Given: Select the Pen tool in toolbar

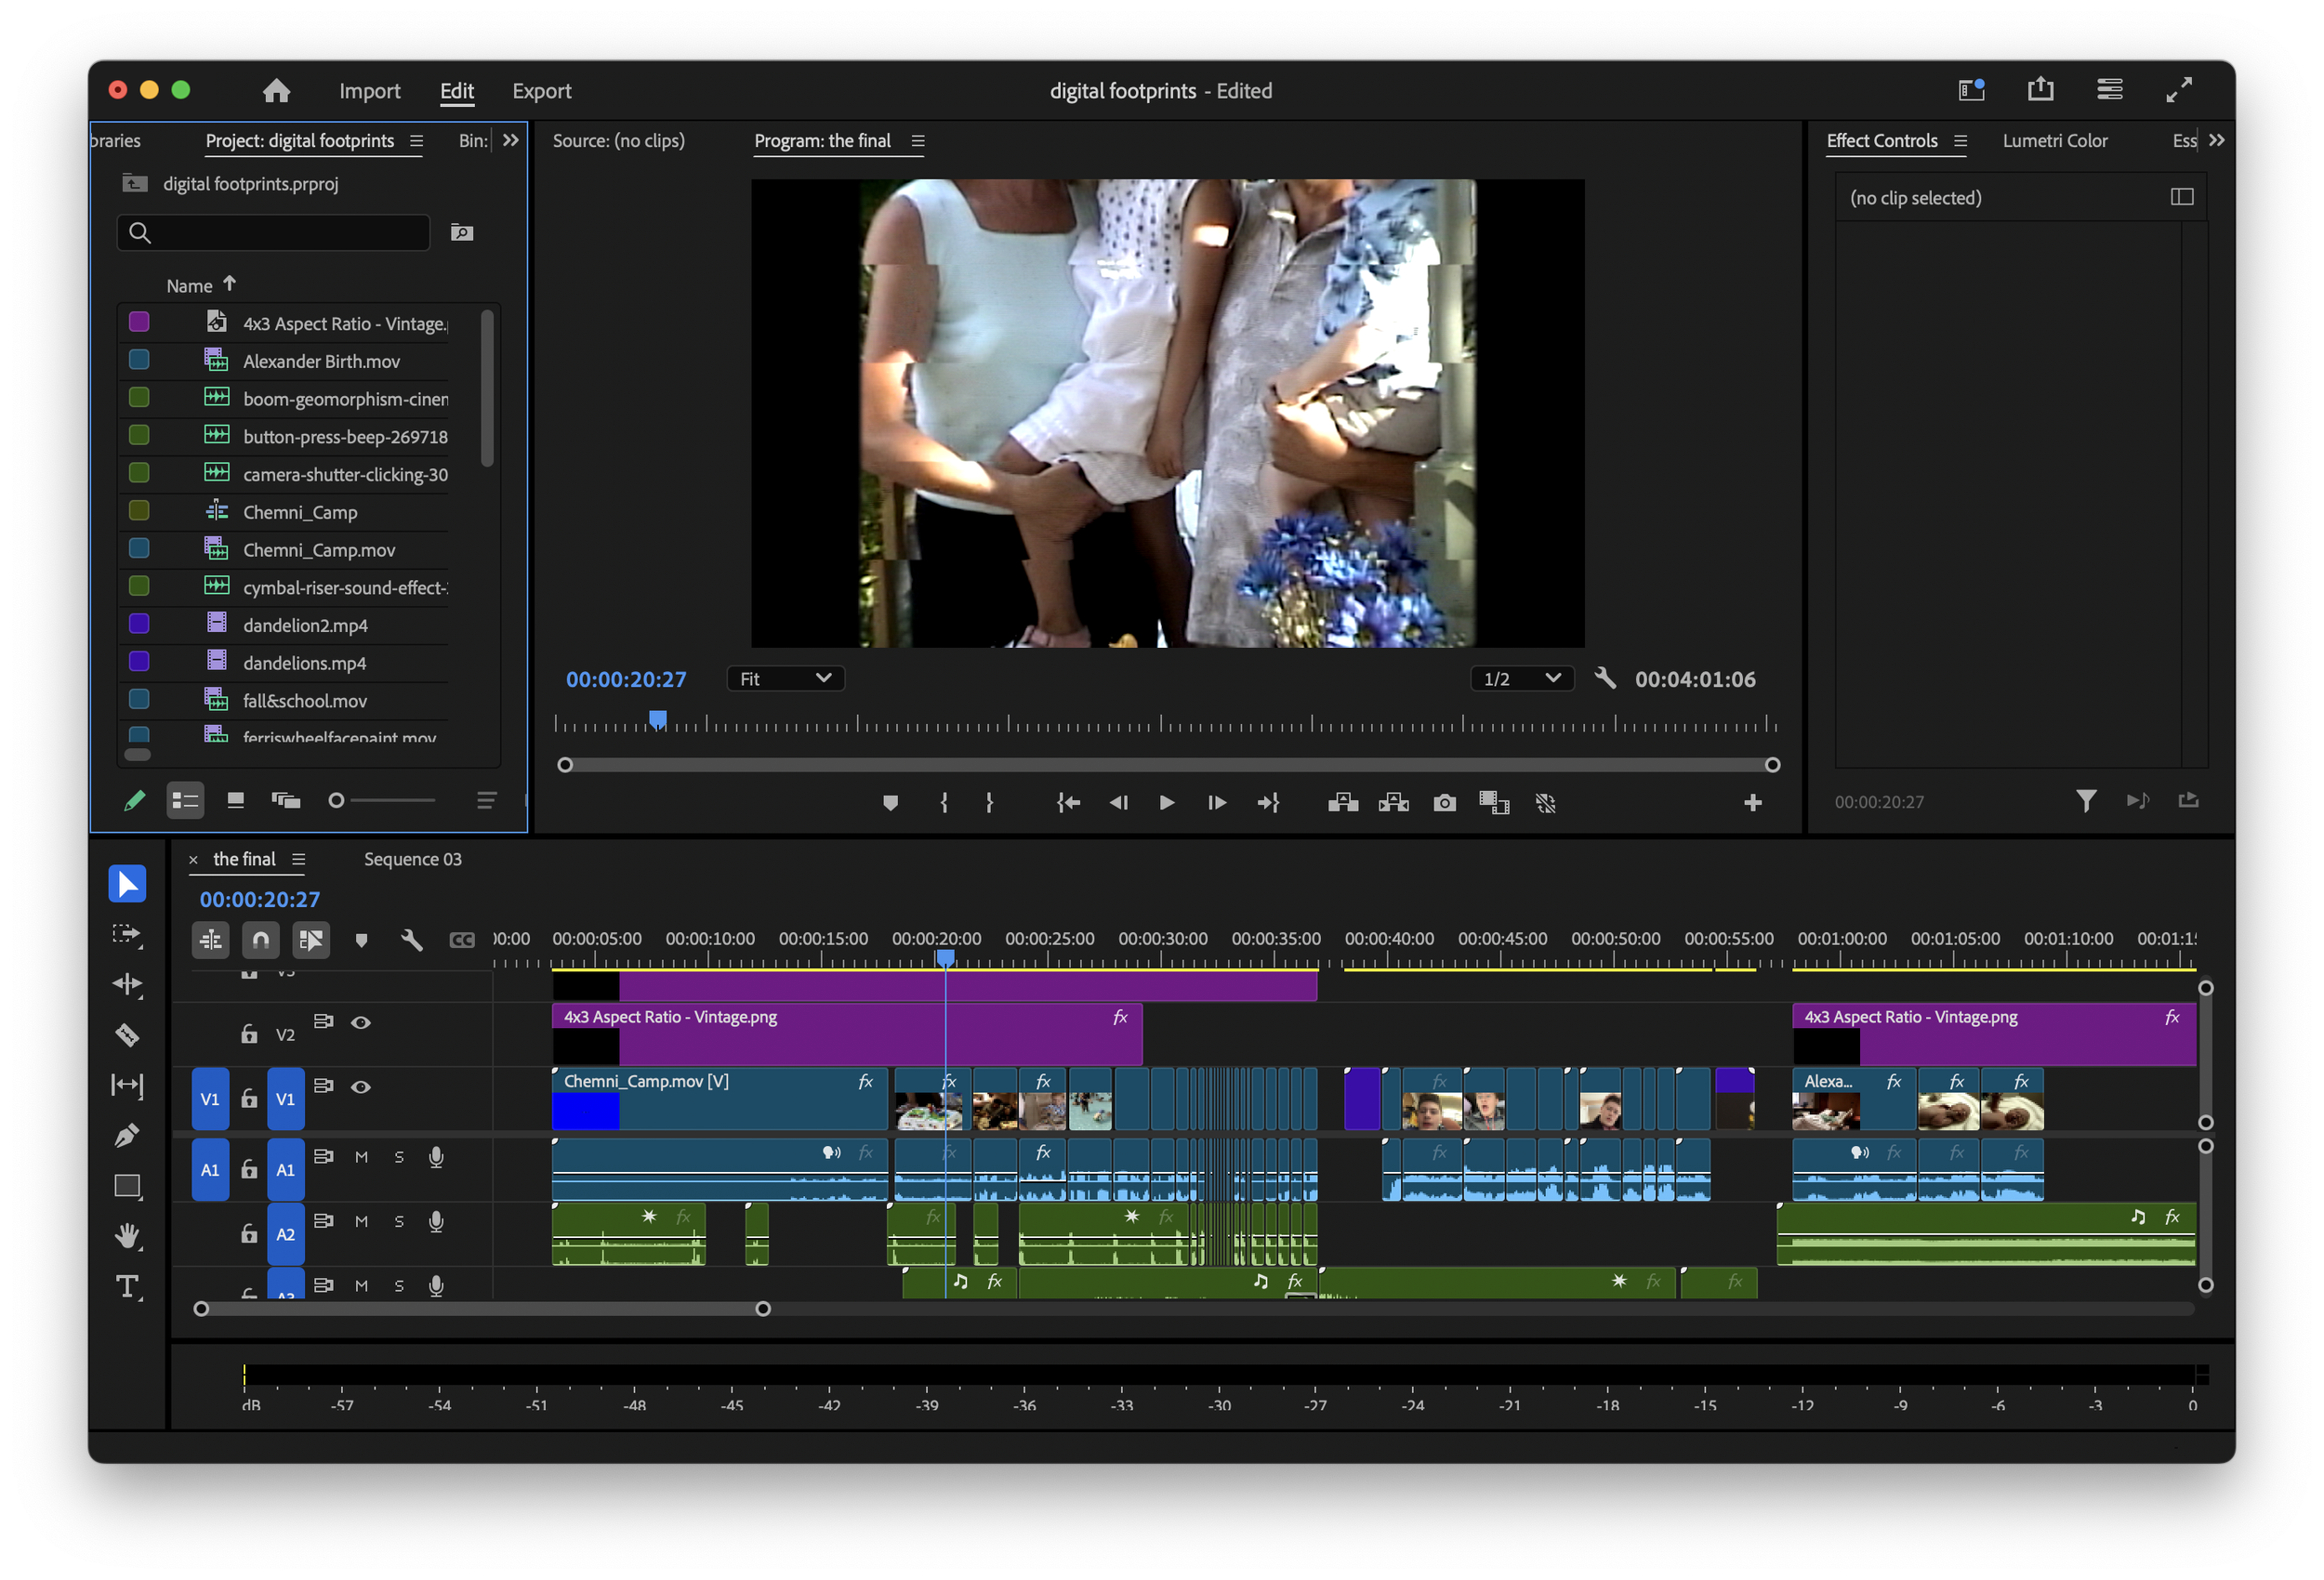Looking at the screenshot, I should 127,1135.
